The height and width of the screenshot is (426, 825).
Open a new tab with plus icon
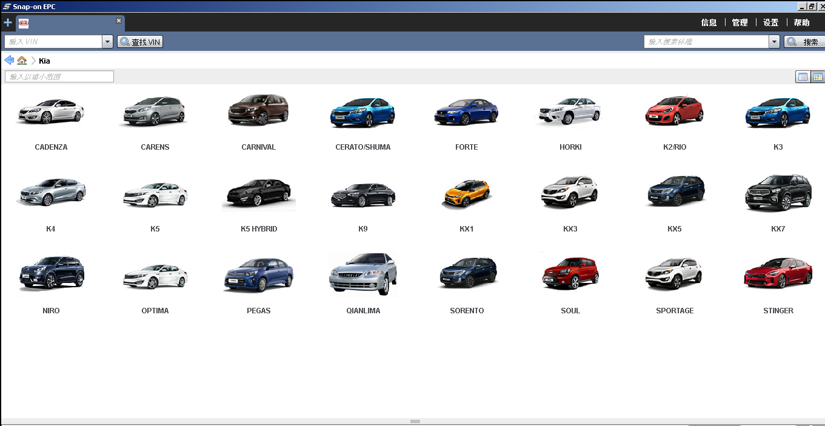pos(8,22)
